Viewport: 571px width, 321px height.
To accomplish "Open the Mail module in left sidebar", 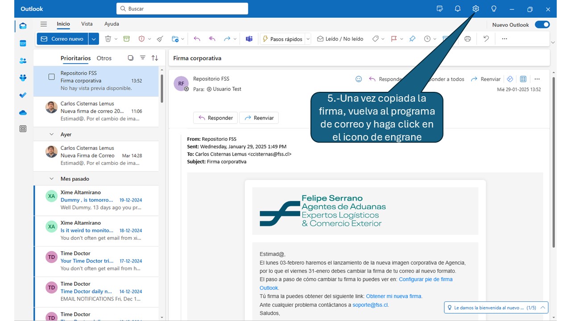I will pos(23,26).
